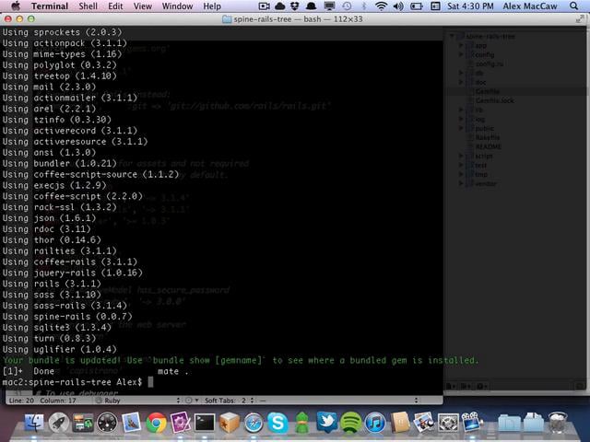Open TextMate bundle gear status menu

pos(192,401)
